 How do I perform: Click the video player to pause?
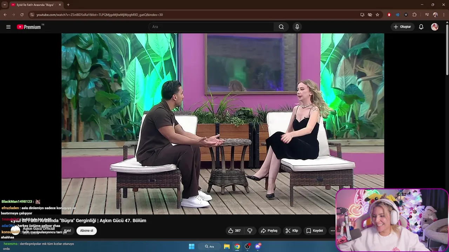pyautogui.click(x=223, y=124)
